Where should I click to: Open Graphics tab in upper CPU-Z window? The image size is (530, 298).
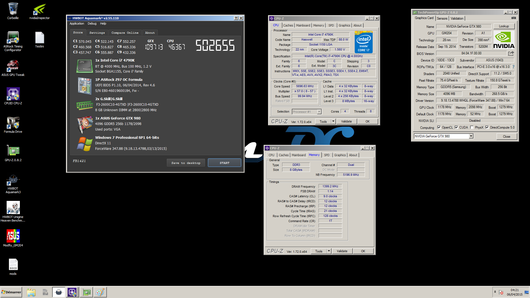[x=344, y=25]
